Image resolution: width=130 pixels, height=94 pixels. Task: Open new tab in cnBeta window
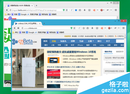[44, 24]
